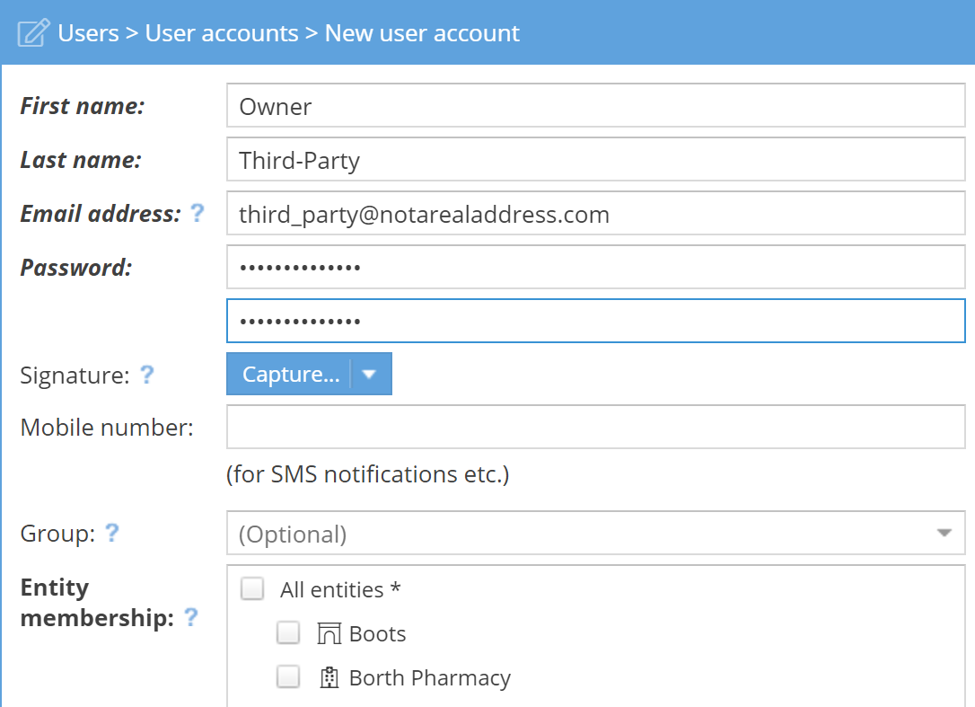Click help icon next to Group label

[112, 534]
